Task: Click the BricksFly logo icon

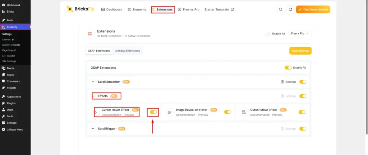Action: tap(70, 9)
